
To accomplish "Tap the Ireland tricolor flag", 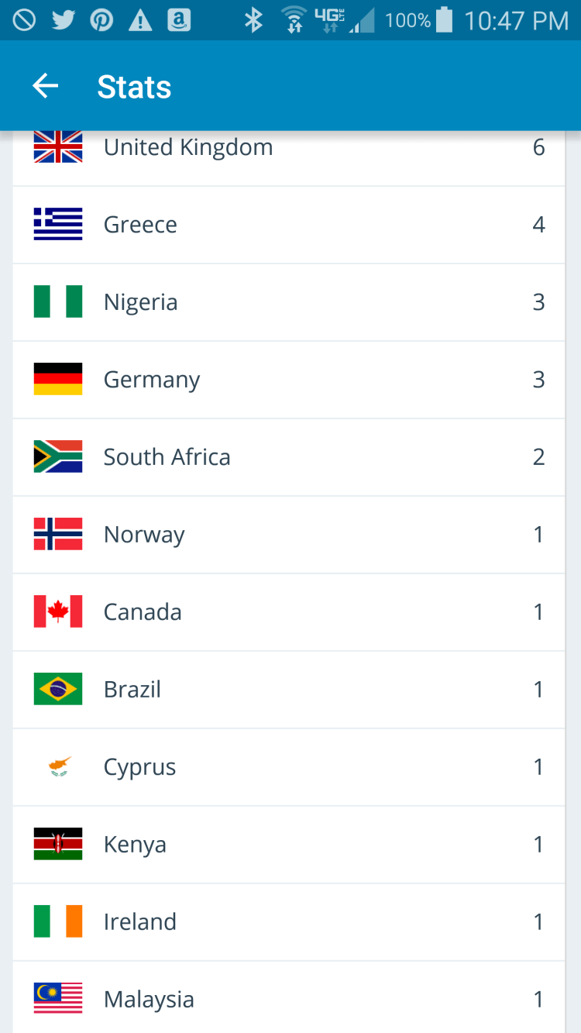I will [58, 921].
